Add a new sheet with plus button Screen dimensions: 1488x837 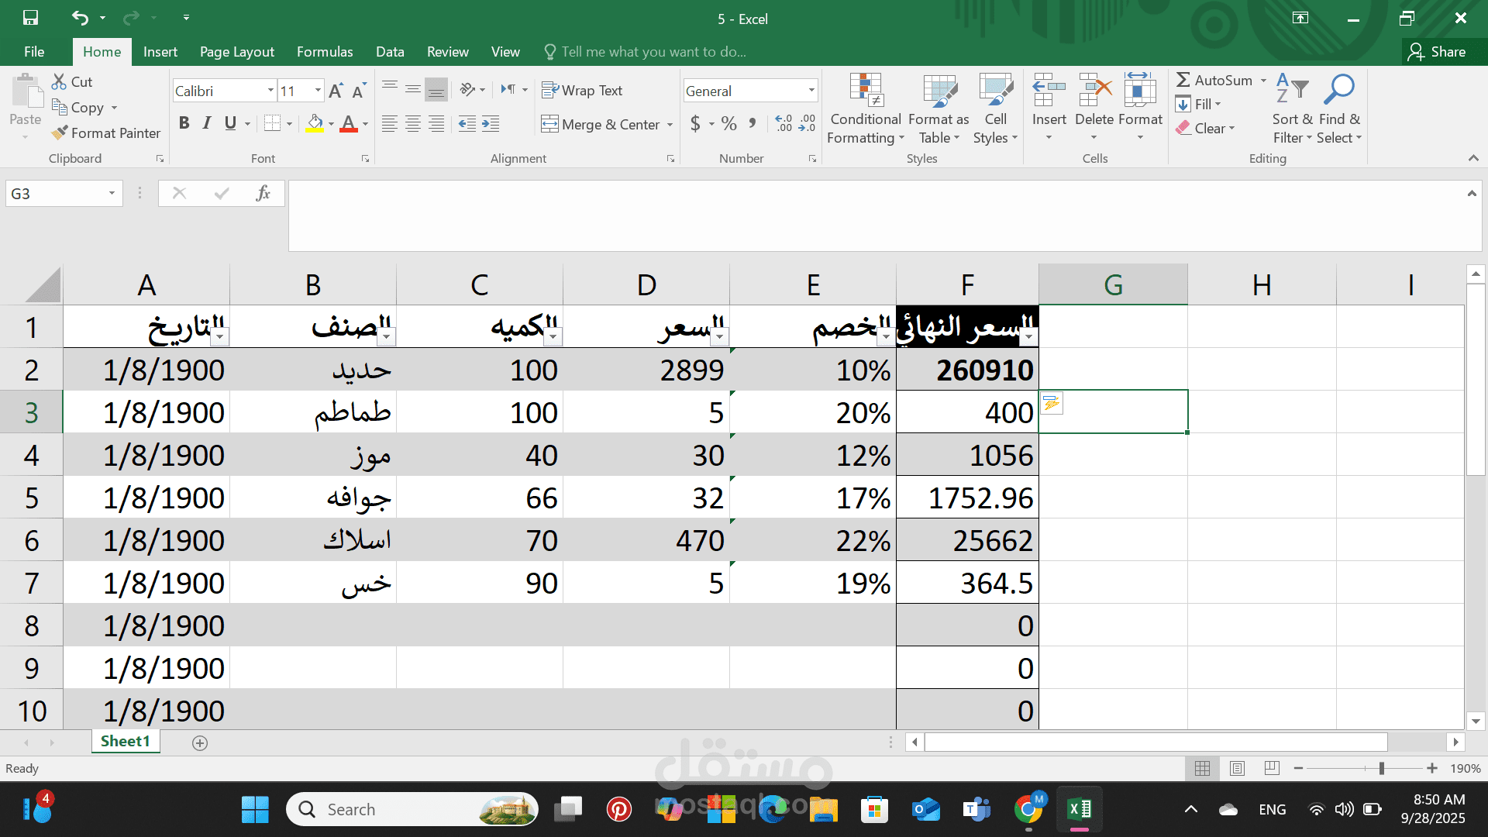[199, 743]
